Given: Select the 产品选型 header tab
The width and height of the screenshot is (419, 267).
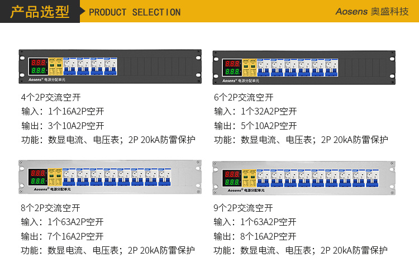Looking at the screenshot, I should 40,11.
